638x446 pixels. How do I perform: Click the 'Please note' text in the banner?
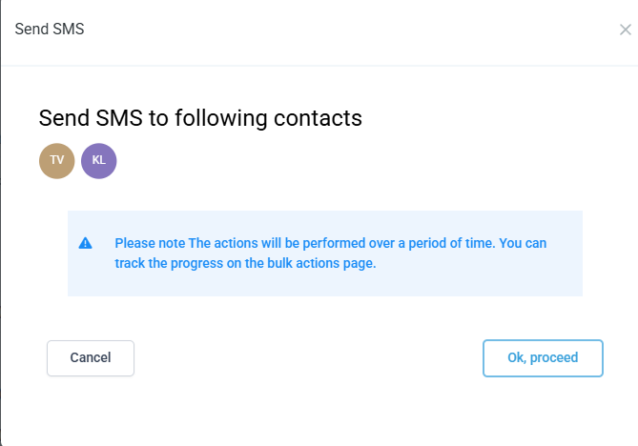(150, 243)
